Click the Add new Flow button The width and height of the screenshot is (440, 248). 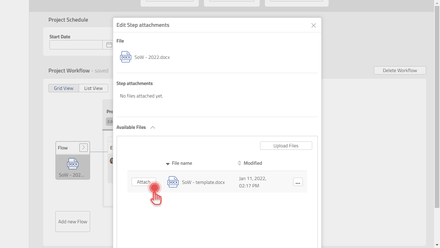pos(72,221)
